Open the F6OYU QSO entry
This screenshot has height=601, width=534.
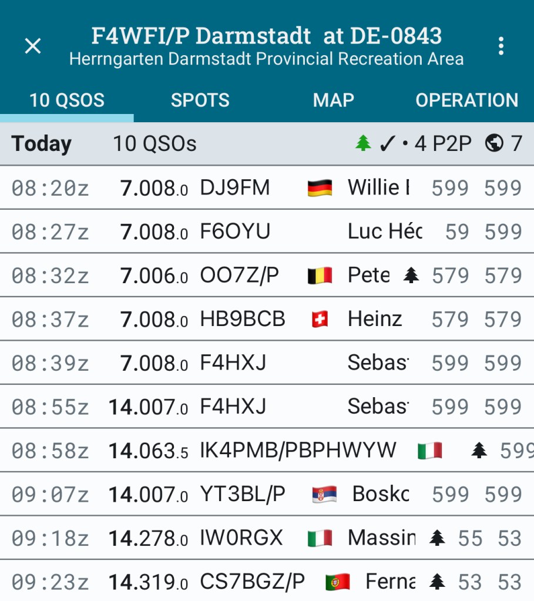click(235, 232)
